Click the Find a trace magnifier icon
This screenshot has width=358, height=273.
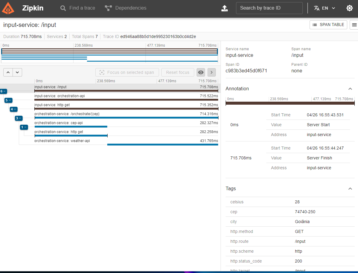pyautogui.click(x=63, y=8)
